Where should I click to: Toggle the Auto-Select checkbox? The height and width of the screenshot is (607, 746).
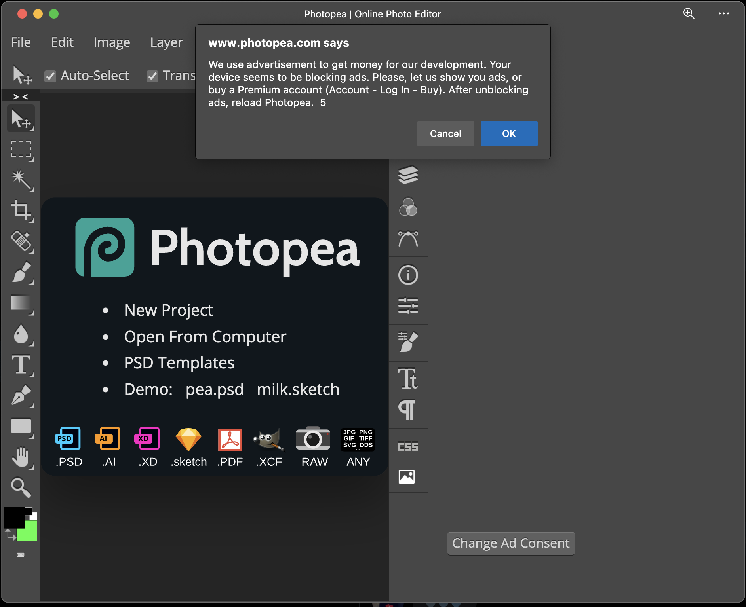point(50,76)
